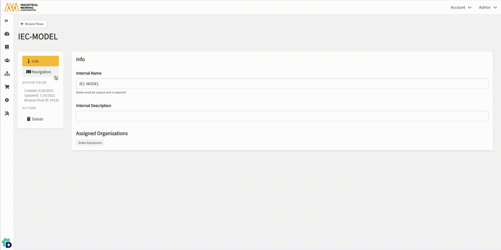Click the book catalog icon in sidebar
This screenshot has height=250, width=501.
7,47
